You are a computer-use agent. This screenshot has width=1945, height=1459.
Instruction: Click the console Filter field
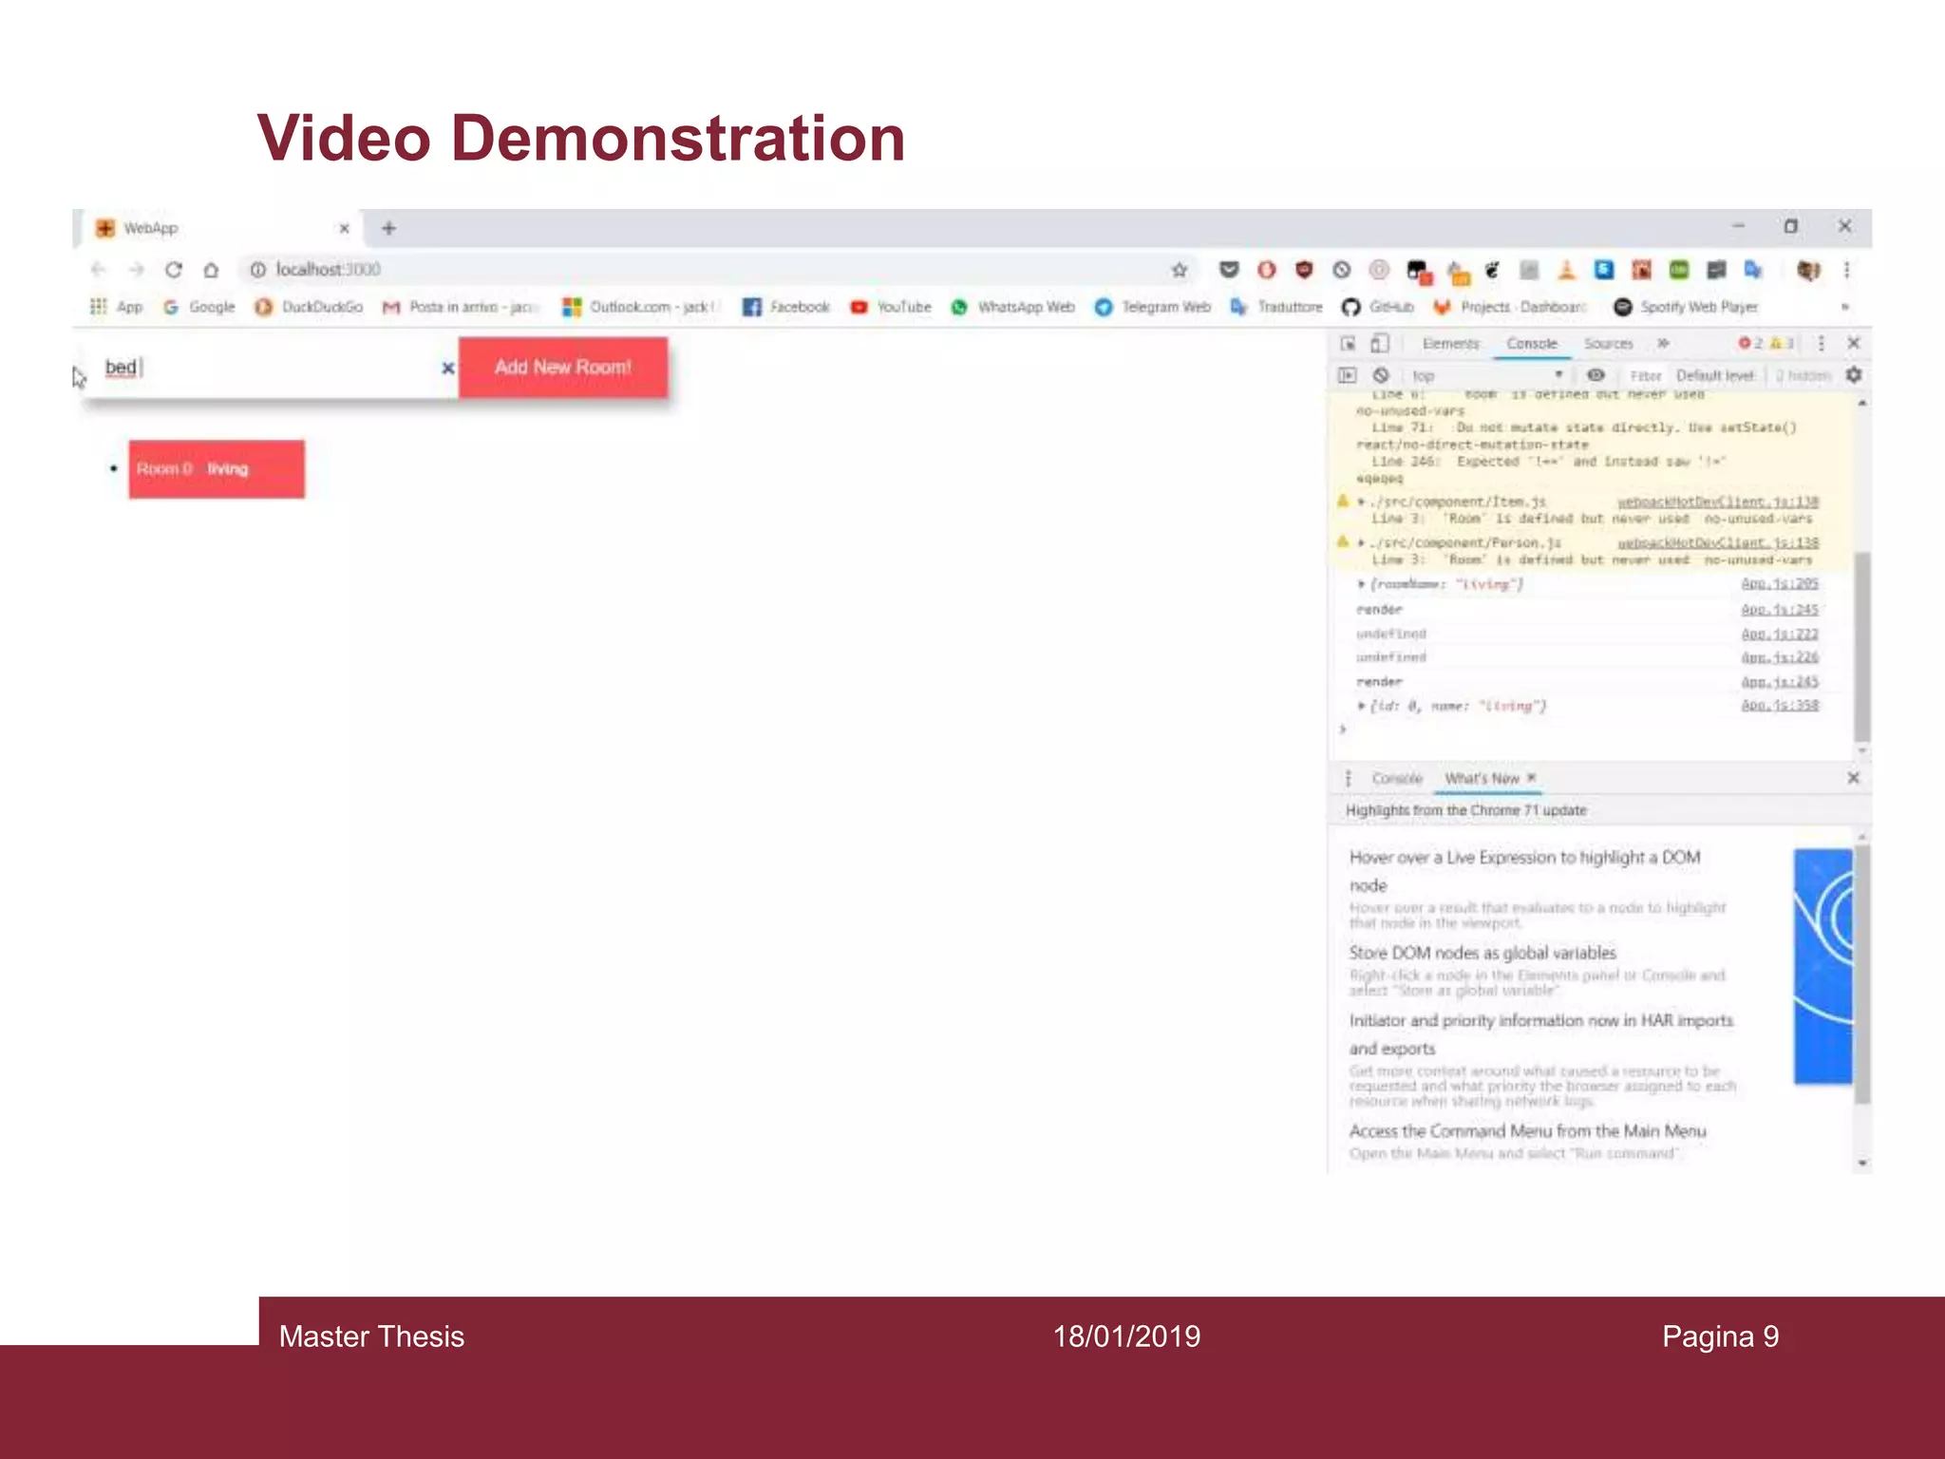click(x=1646, y=376)
